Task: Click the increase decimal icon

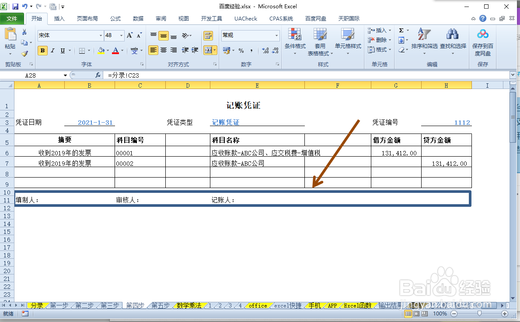Action: click(265, 51)
